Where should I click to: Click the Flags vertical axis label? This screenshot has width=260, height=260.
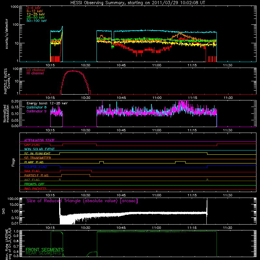pyautogui.click(x=13, y=162)
